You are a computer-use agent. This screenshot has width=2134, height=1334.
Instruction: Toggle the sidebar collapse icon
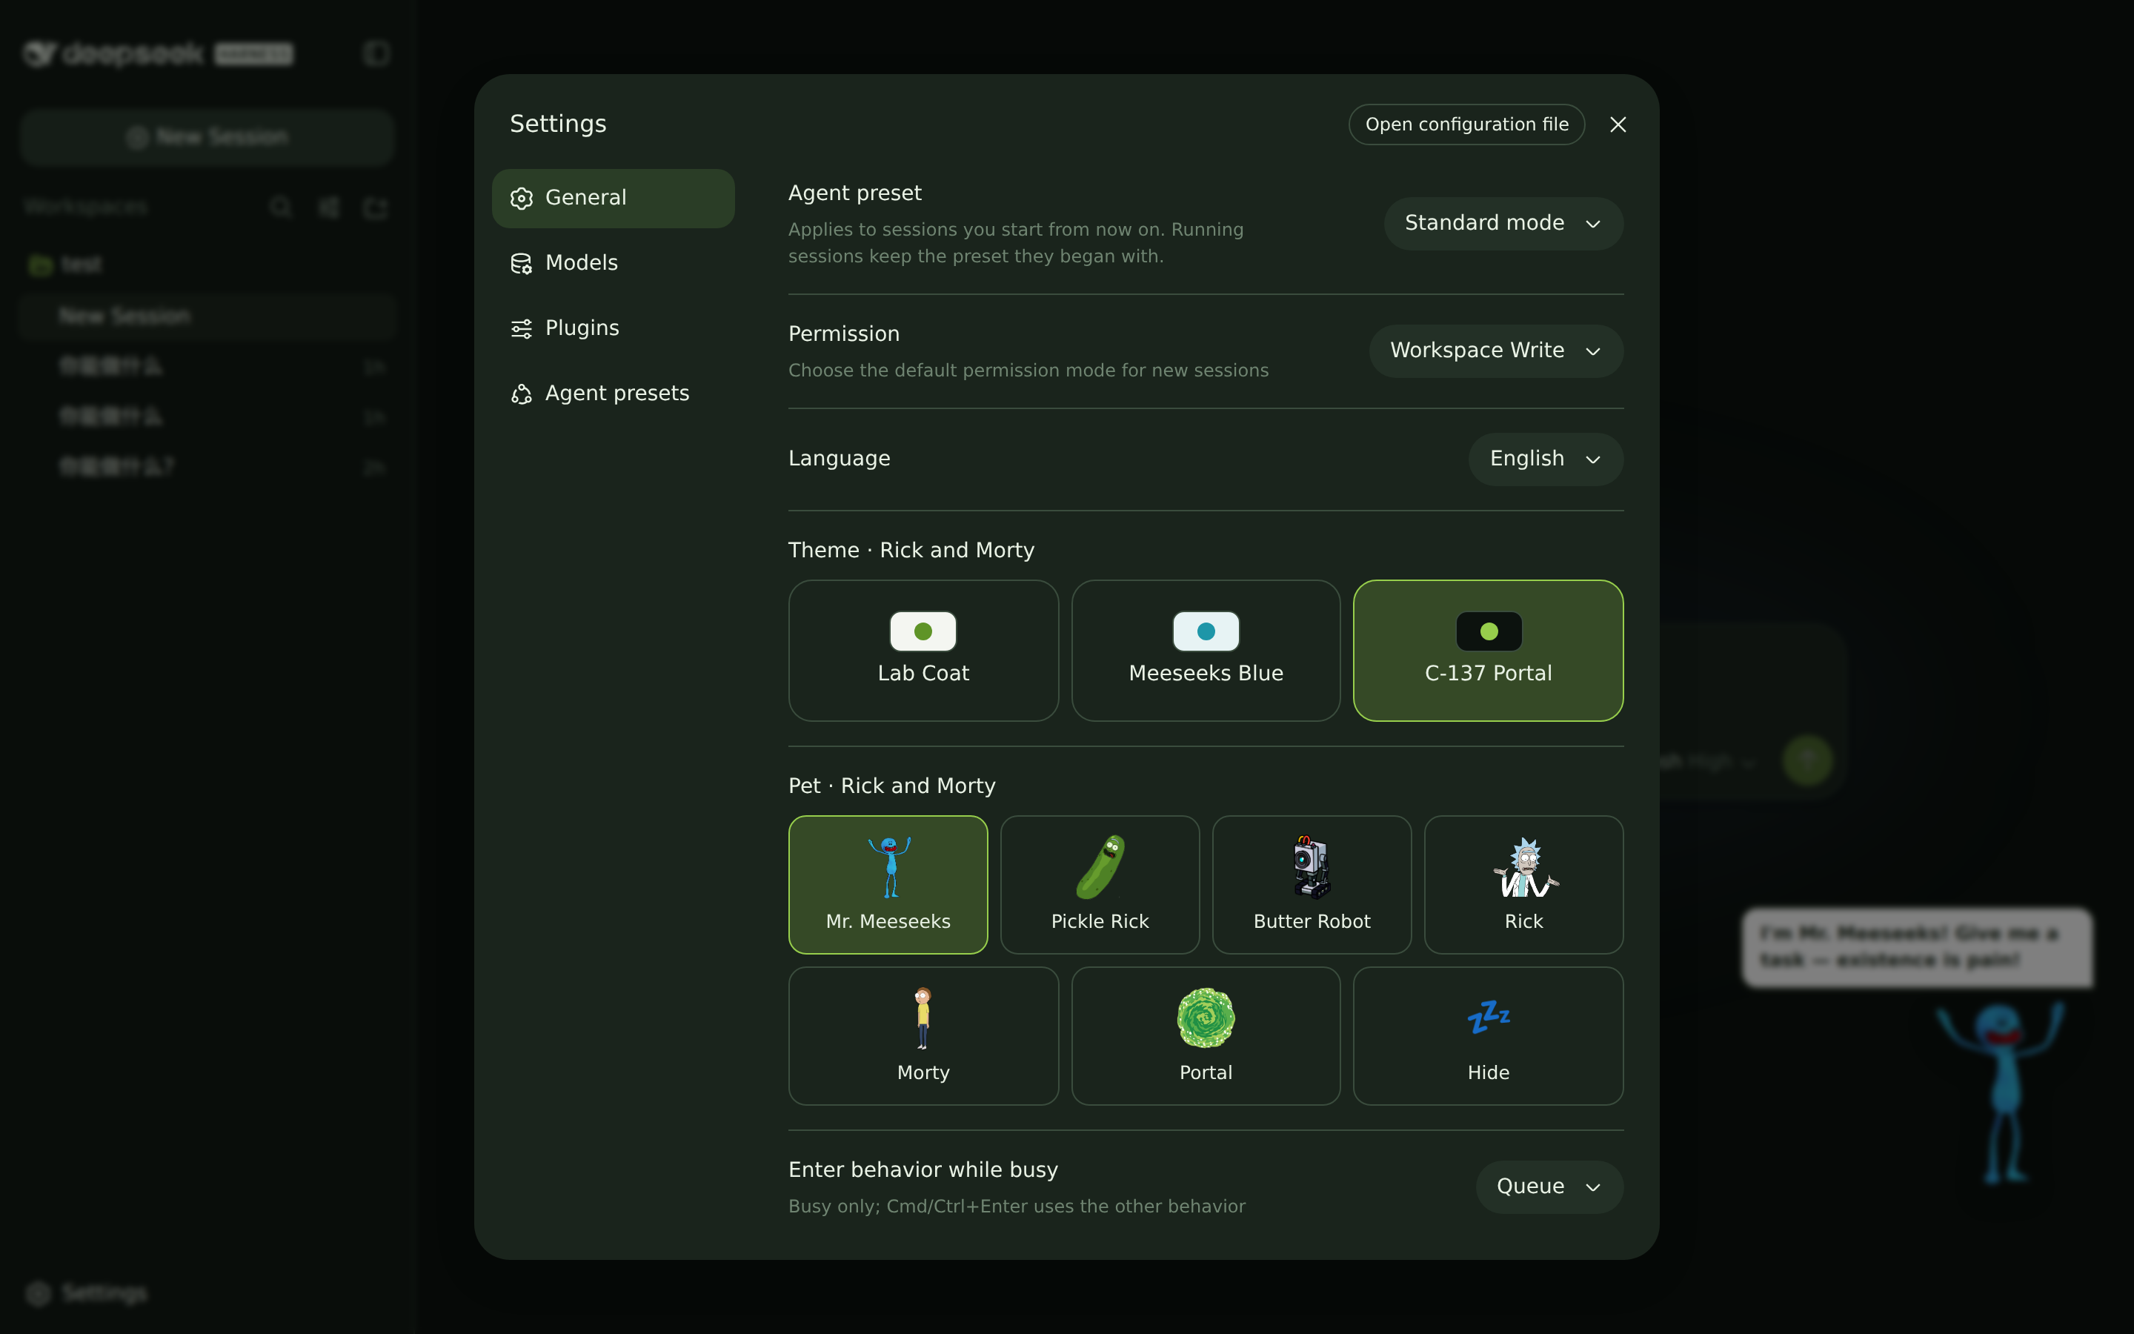coord(376,54)
